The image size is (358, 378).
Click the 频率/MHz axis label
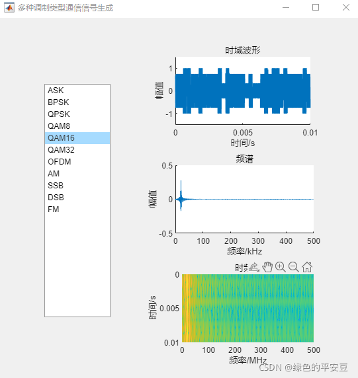(248, 360)
